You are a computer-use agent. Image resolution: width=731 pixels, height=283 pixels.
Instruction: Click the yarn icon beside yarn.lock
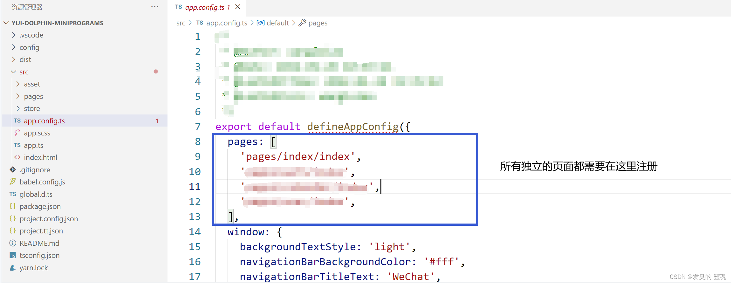(13, 268)
